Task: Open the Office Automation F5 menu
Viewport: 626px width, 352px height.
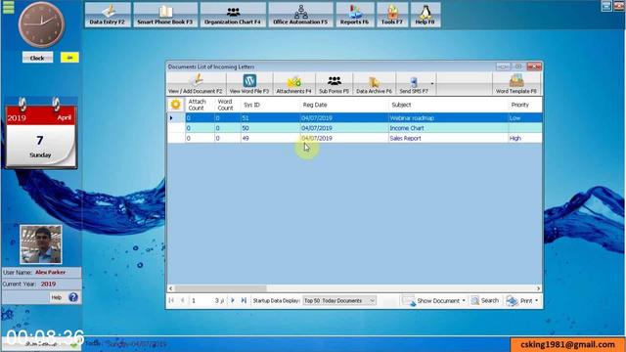Action: click(x=300, y=15)
